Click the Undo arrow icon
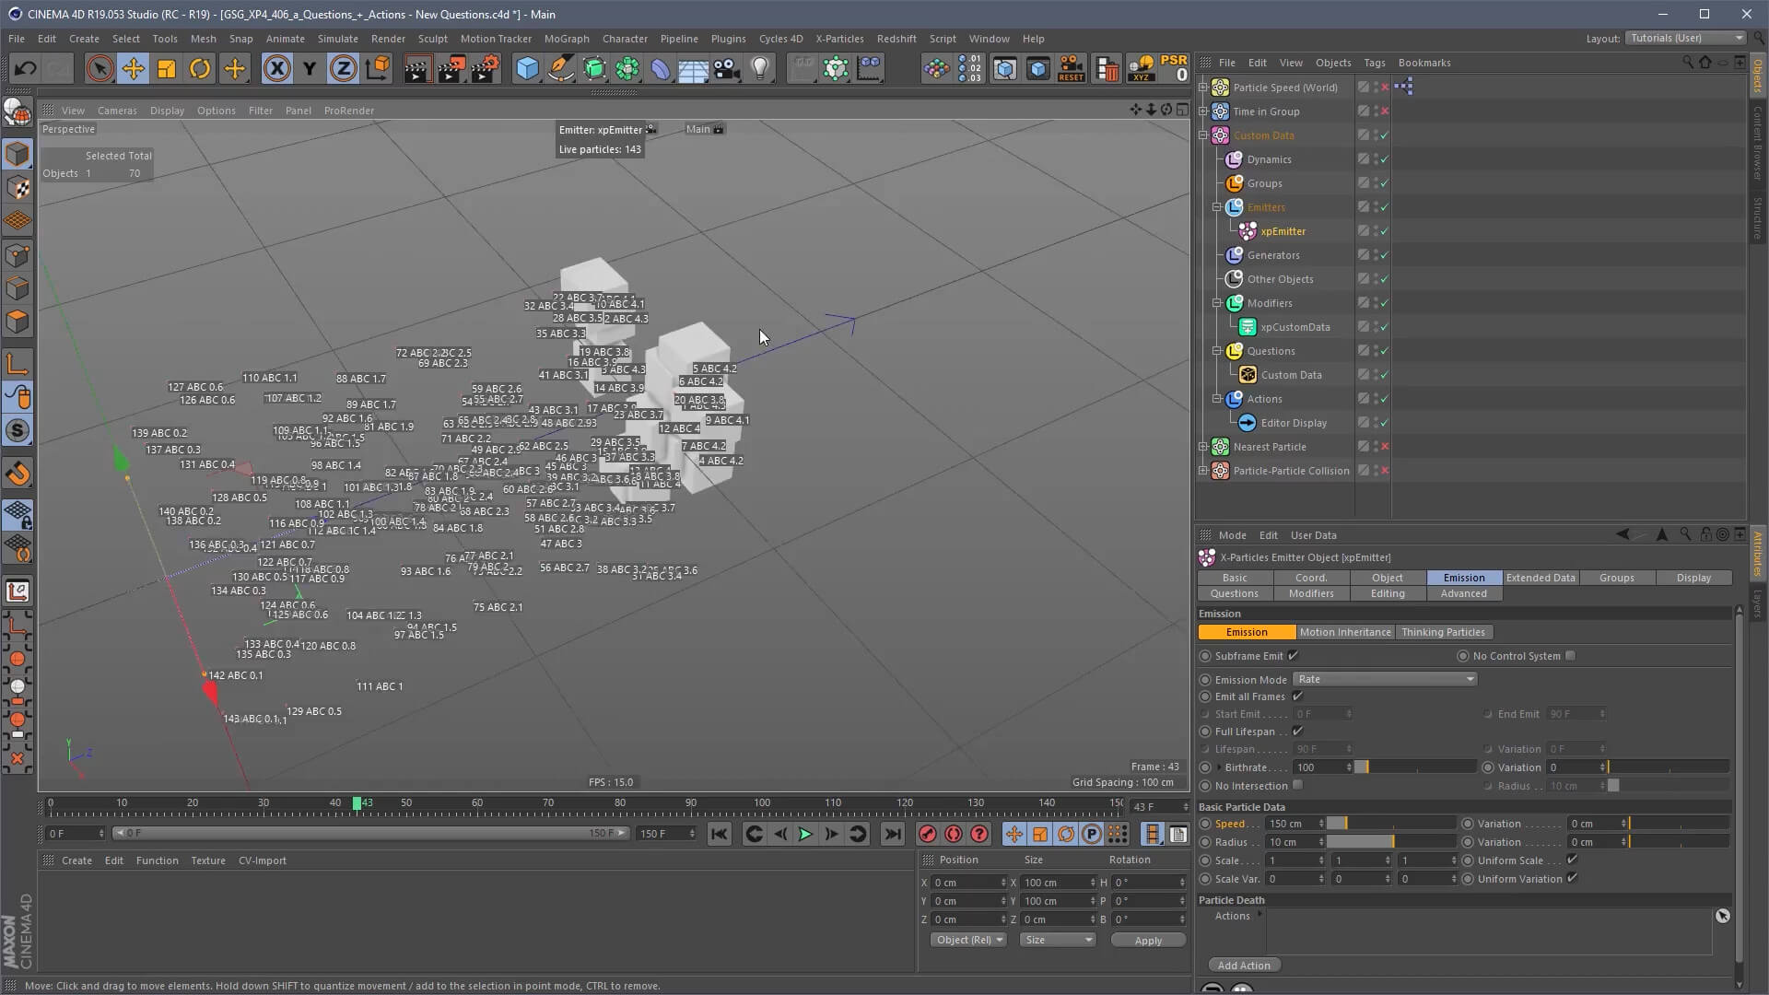This screenshot has width=1769, height=995. [25, 68]
